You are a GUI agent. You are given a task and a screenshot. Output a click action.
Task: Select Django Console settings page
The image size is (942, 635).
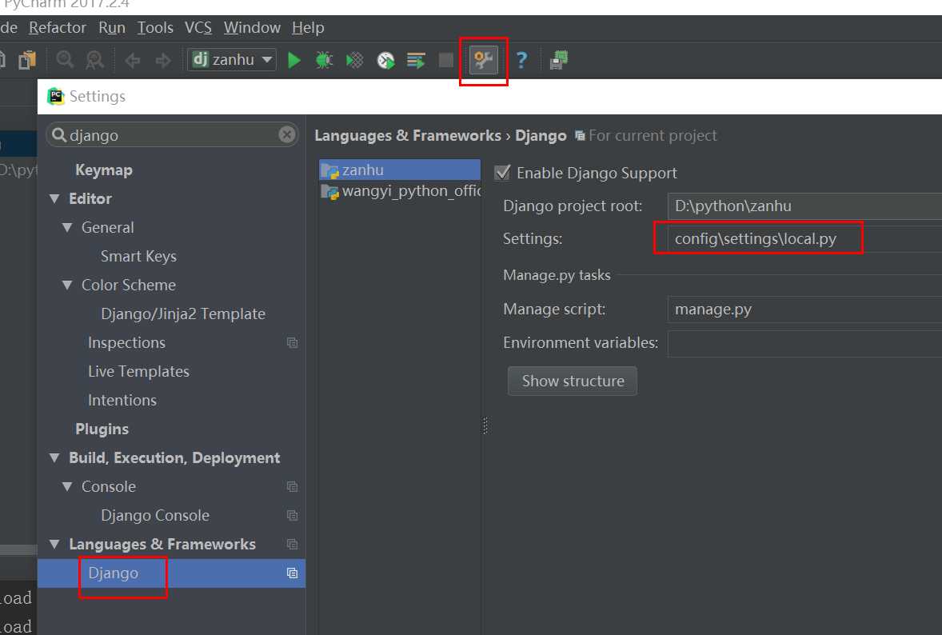(x=156, y=516)
